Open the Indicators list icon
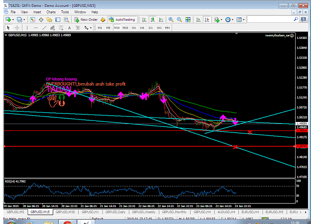This screenshot has width=311, height=224. [217, 19]
